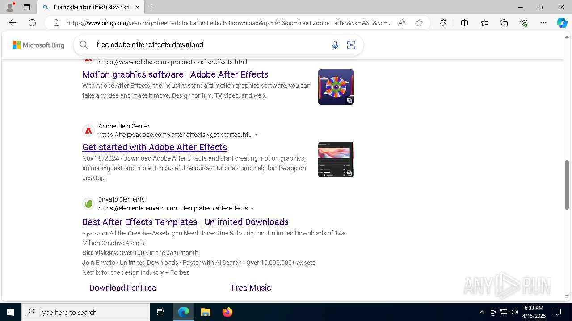Open Get started with Adobe After Effects

tap(155, 147)
